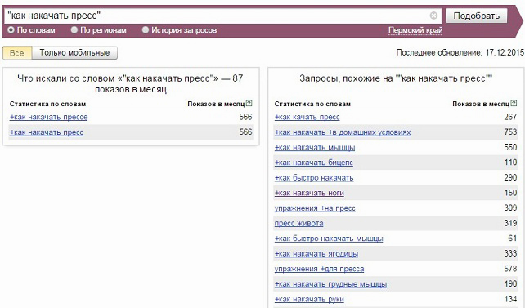The height and width of the screenshot is (308, 525).
Task: Click the value 333 for 'как накачать ягодицы'
Action: (510, 253)
